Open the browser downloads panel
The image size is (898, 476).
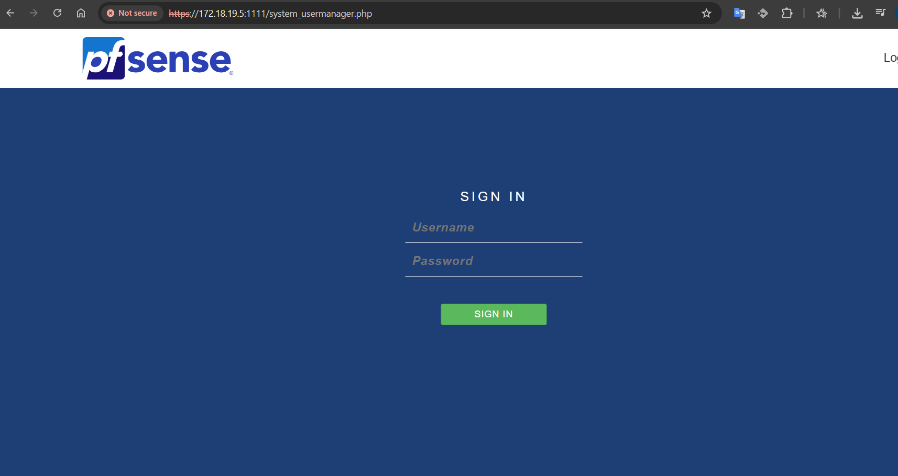857,13
